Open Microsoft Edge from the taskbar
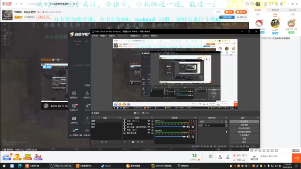Image resolution: width=301 pixels, height=169 pixels. click(20, 166)
